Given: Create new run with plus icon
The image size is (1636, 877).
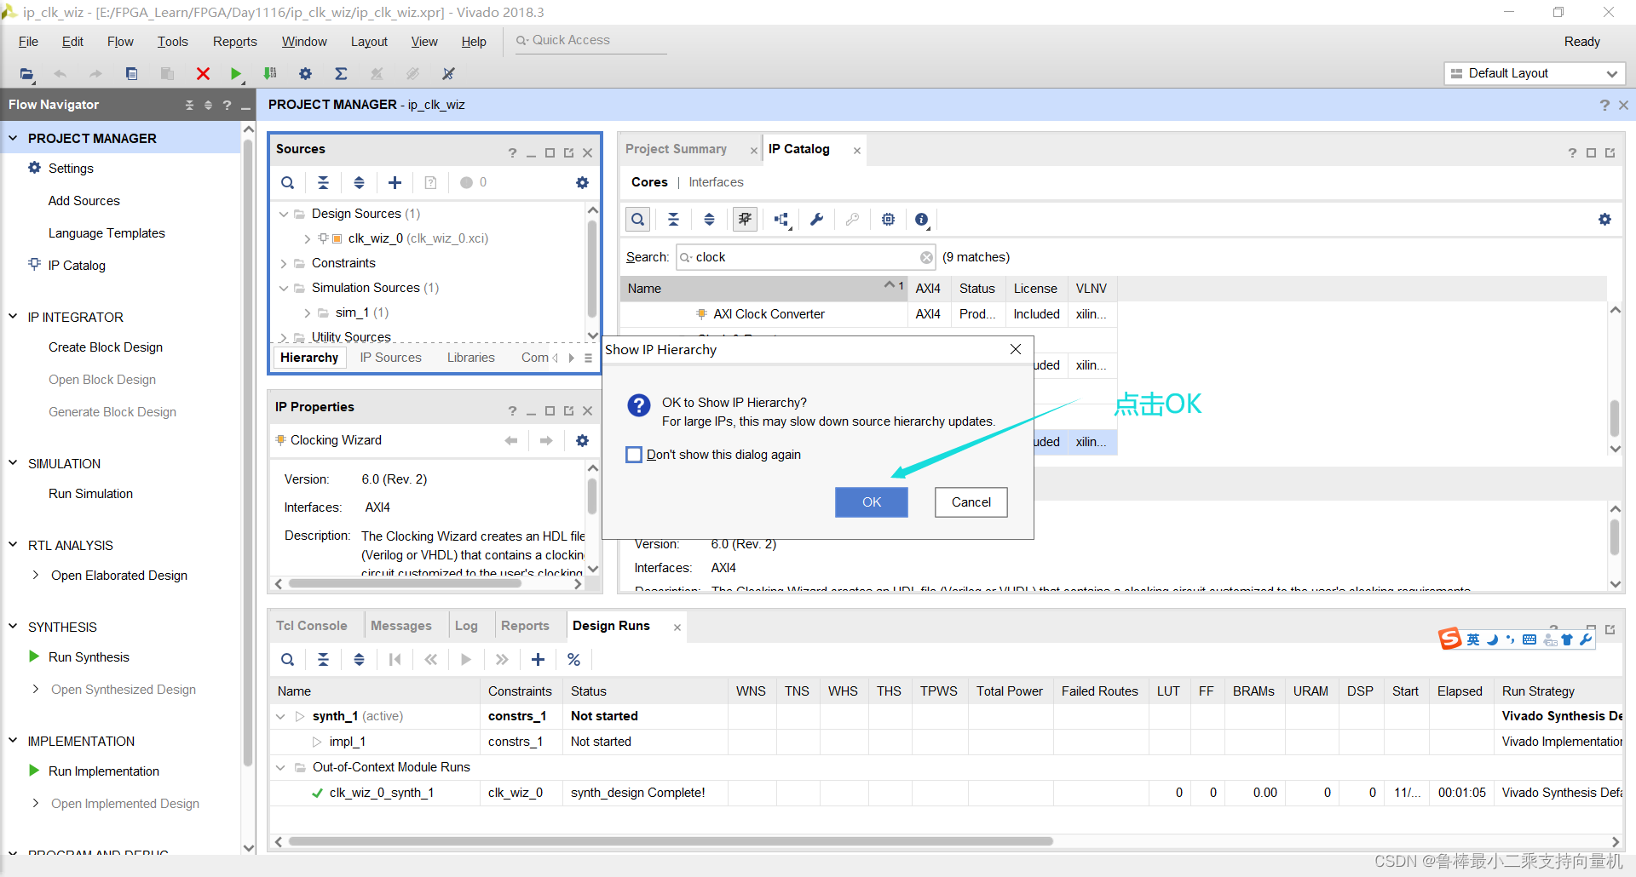Looking at the screenshot, I should click(538, 660).
